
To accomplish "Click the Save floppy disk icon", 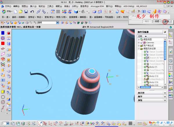I will click(x=26, y=12).
